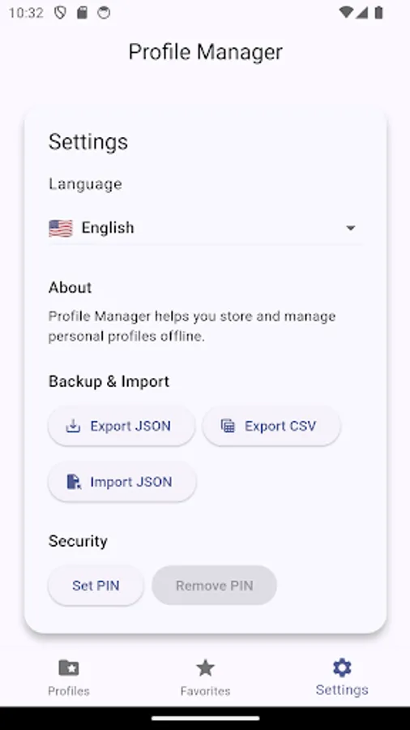Click the Wi-Fi status icon

(x=346, y=12)
